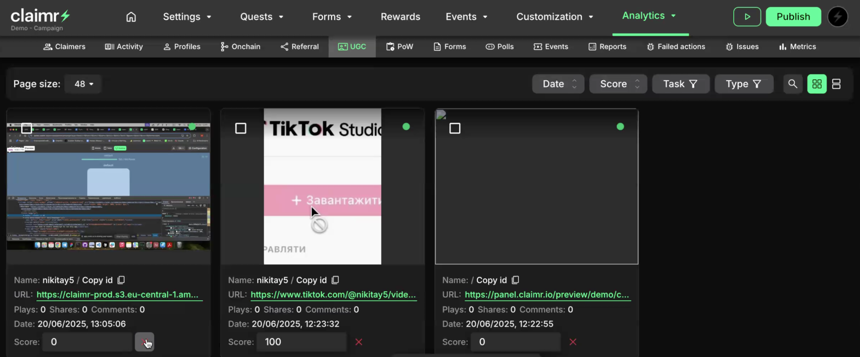Edit score field showing 100
Screen dimensions: 860x357
coord(301,342)
